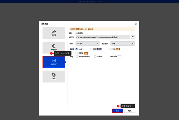Toggle the 不循环 no-loop checkbox
This screenshot has width=179, height=120.
pos(95,57)
